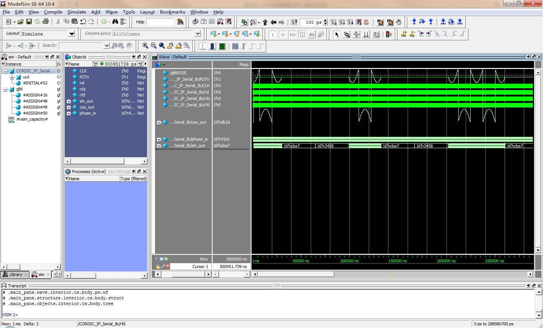Toggle the Two Cursor Mode button
Screen dimensions: 543x328
[x=366, y=34]
